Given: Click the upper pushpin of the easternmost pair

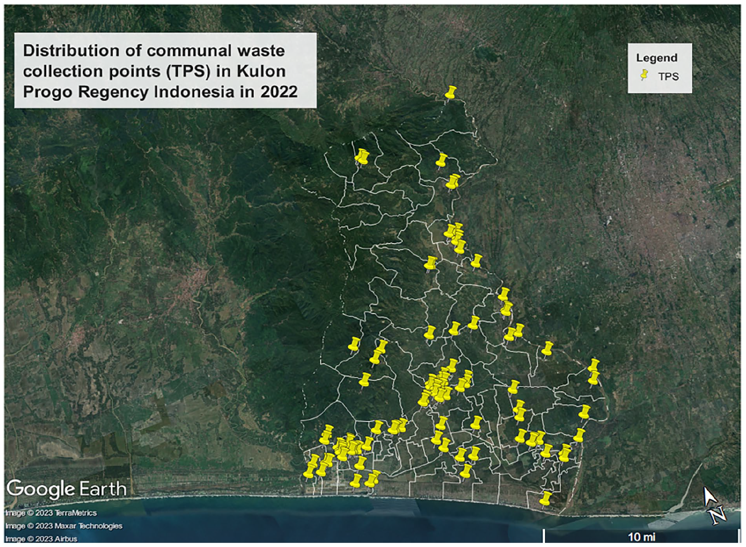Looking at the screenshot, I should point(594,366).
